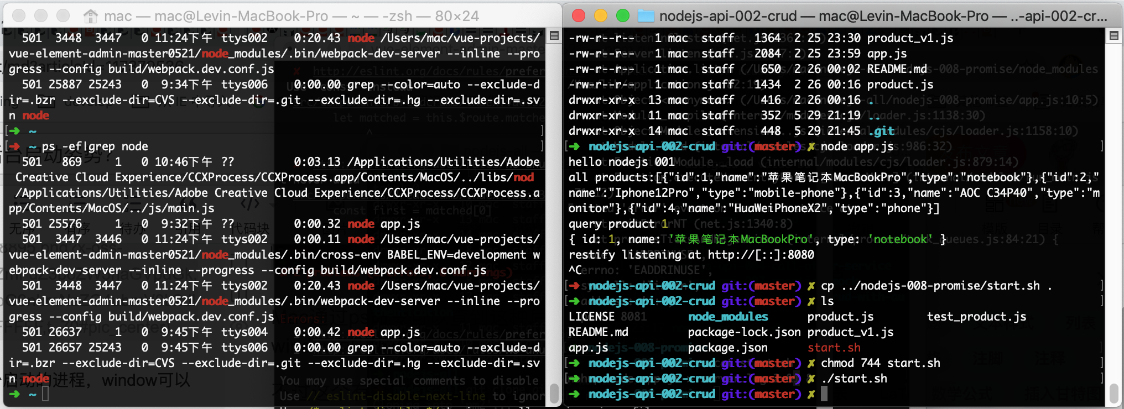The width and height of the screenshot is (1124, 409).
Task: Click red 'start.sh' in ls output
Action: coord(834,348)
